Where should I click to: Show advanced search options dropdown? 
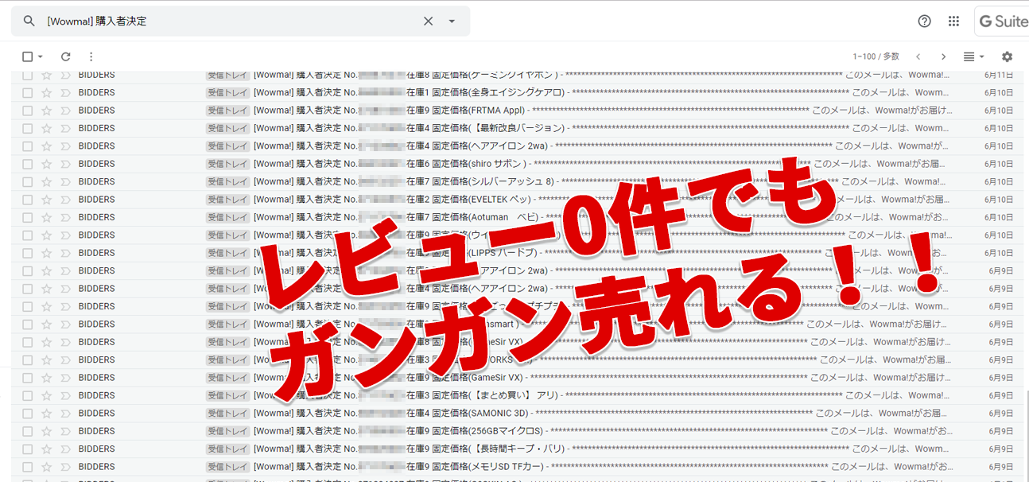coord(452,21)
